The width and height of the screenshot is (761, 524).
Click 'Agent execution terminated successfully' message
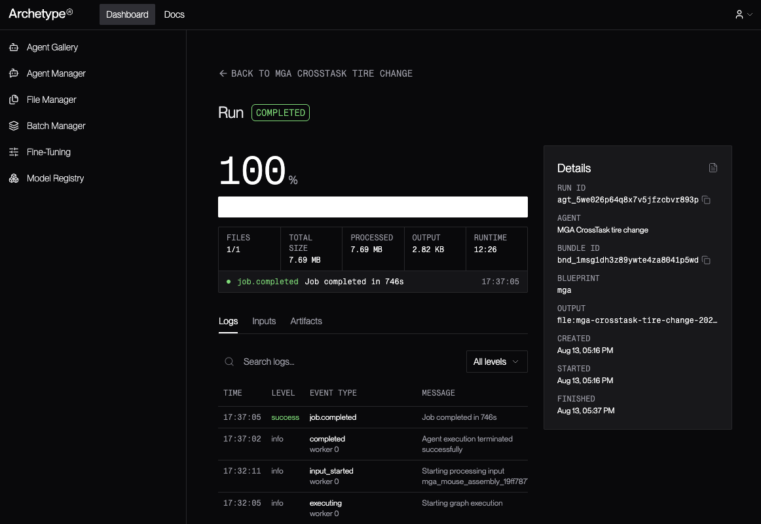468,444
